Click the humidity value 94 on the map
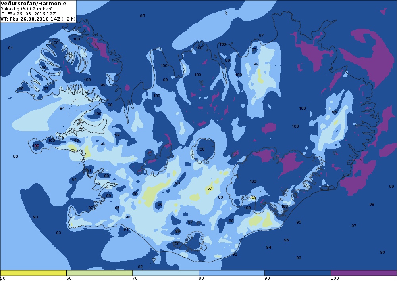Image resolution: width=397 pixels, height=281 pixels. 269,247
